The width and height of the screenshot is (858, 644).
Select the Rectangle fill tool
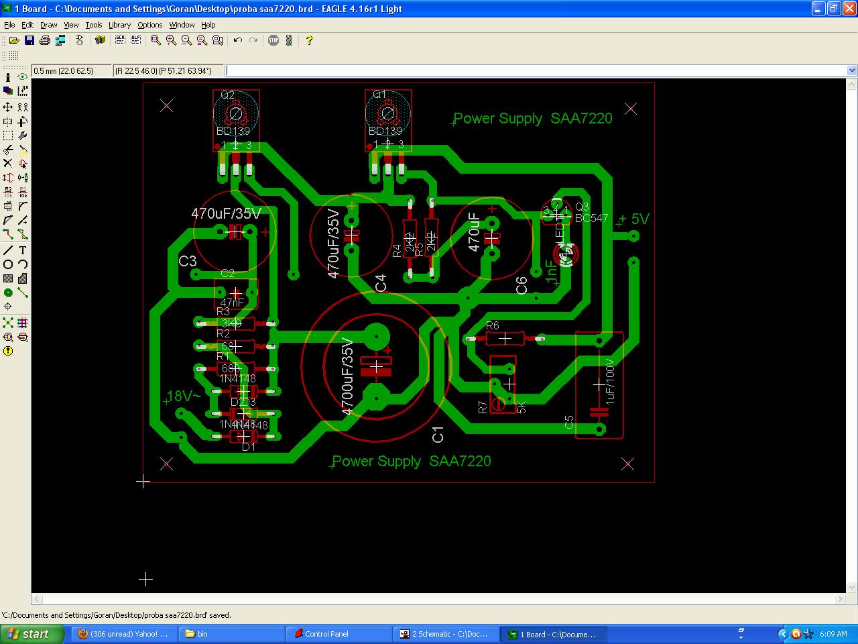tap(8, 278)
